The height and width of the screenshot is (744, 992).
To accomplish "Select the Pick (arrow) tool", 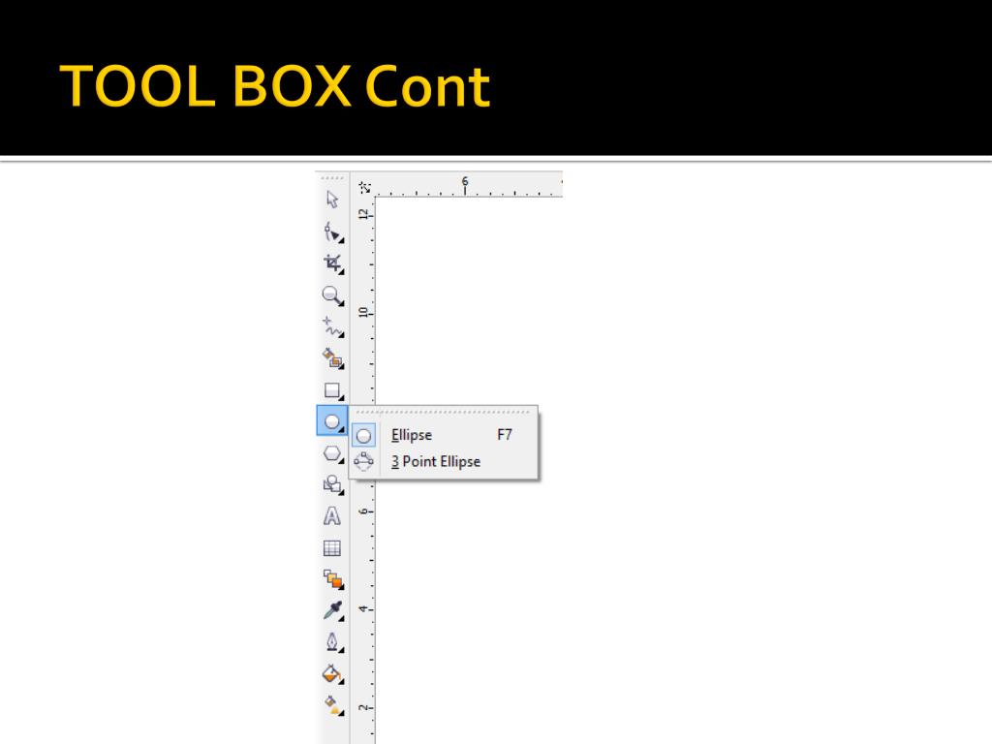I will (x=332, y=200).
